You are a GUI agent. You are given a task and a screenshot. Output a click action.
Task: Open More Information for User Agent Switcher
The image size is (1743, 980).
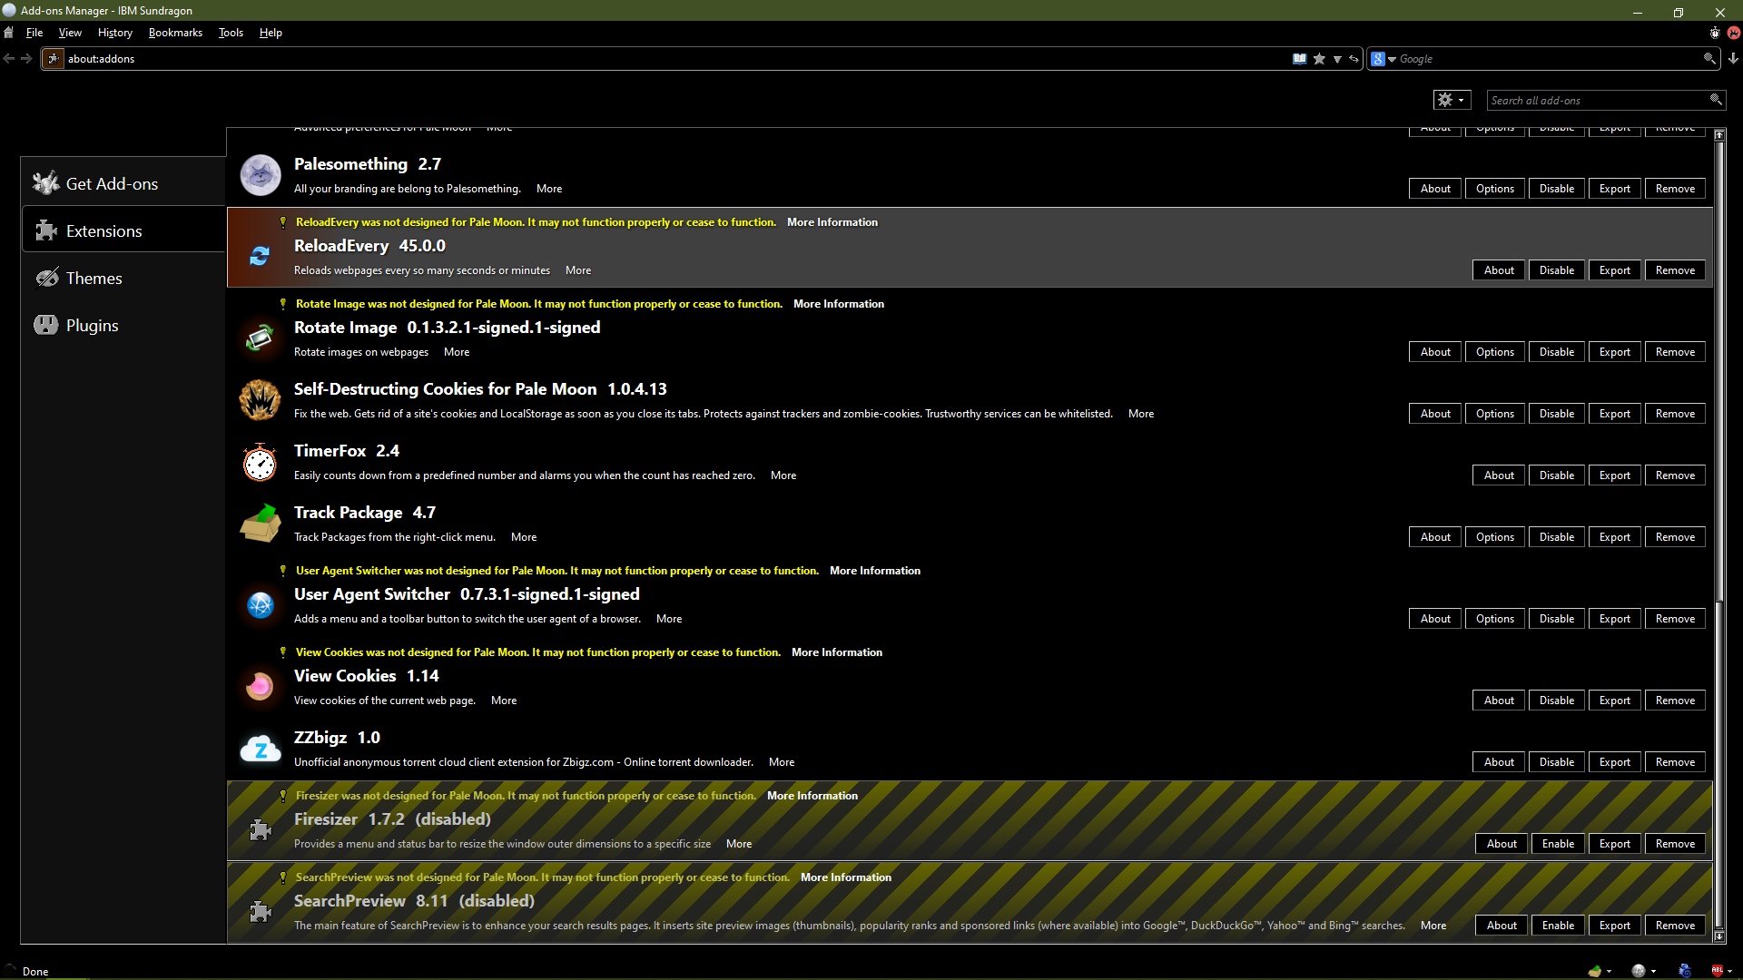(x=874, y=571)
